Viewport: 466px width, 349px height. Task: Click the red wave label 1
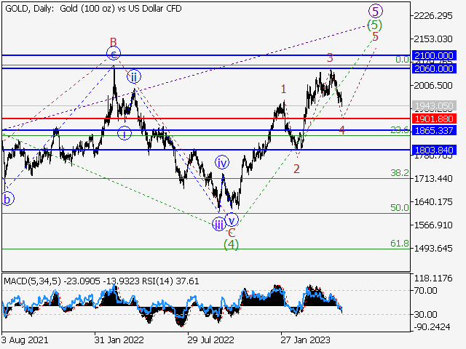click(283, 89)
